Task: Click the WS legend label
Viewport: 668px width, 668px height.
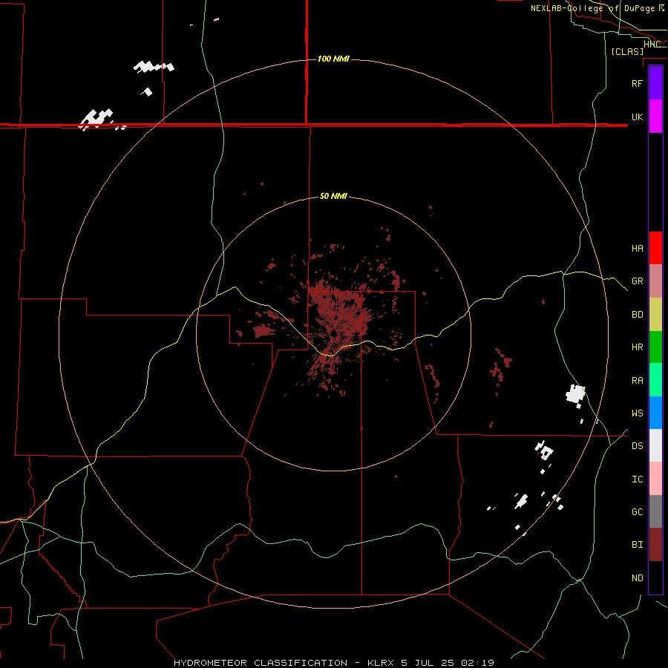Action: click(637, 413)
